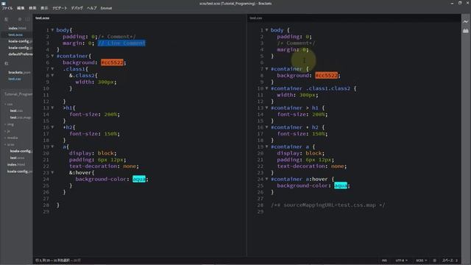
Task: Open the ヘルプ menu
Action: coord(91,8)
